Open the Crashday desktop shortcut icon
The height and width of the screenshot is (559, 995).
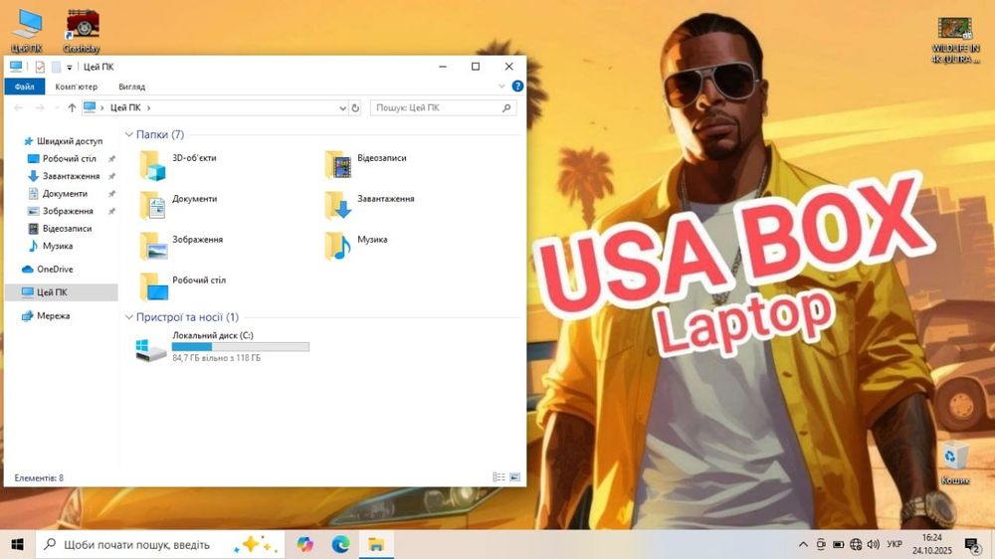click(x=82, y=31)
